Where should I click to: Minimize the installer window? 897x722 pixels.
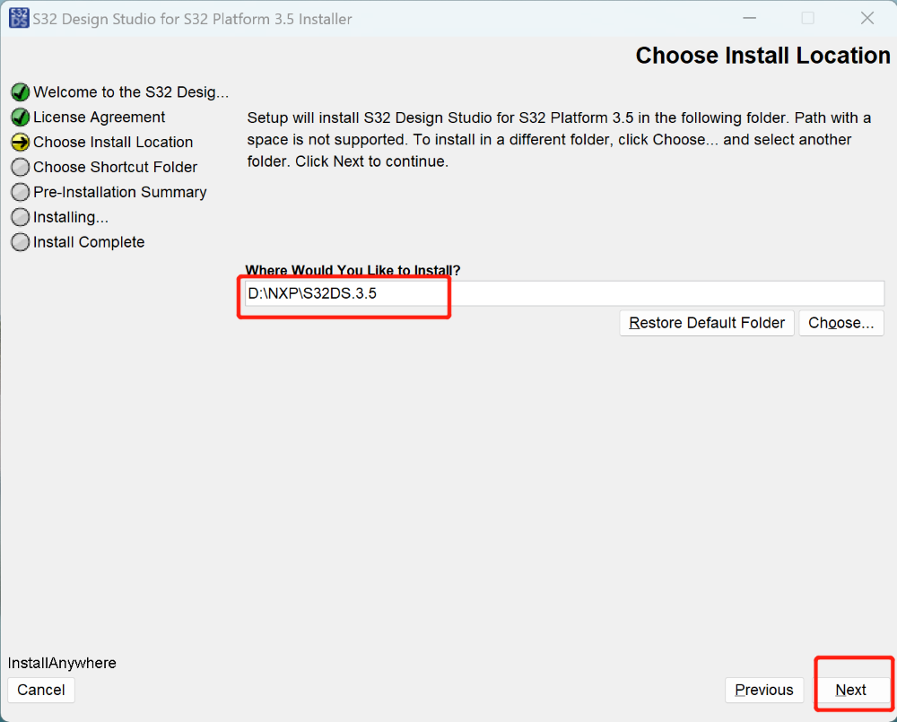tap(748, 19)
